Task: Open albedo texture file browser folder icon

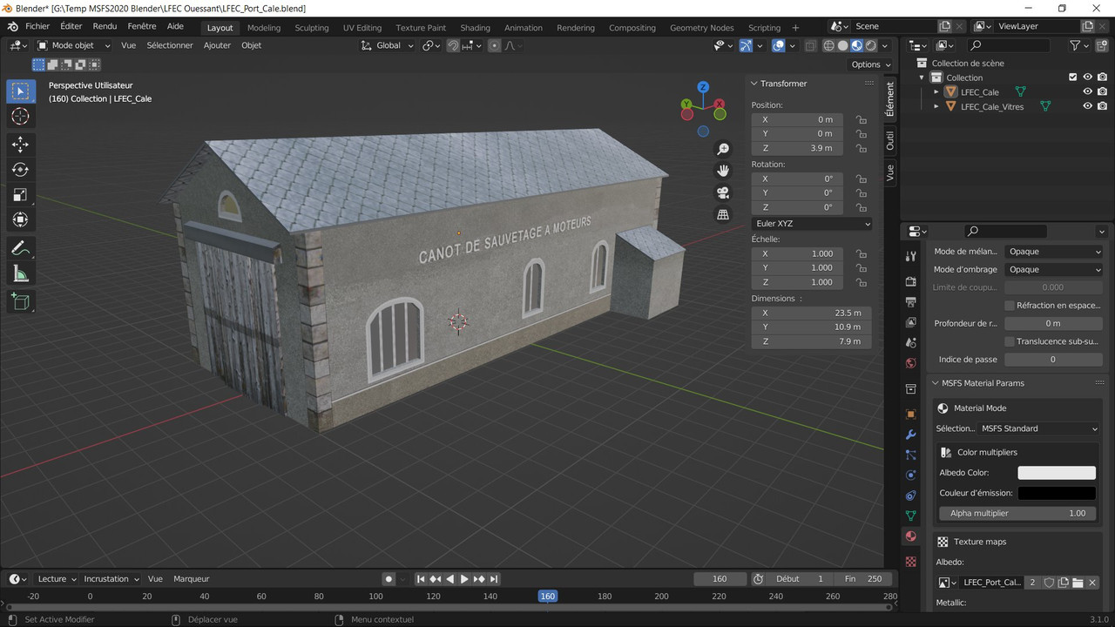Action: [x=1078, y=583]
